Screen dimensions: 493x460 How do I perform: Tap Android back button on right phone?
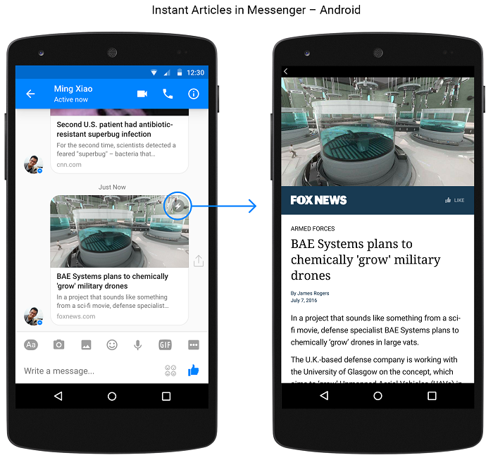tap(324, 395)
